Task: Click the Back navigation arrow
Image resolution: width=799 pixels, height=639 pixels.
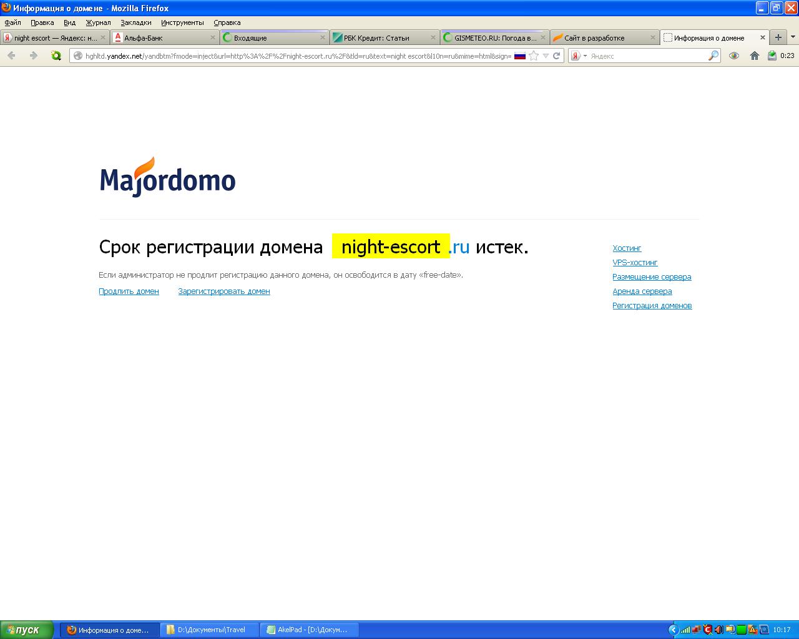Action: pos(11,56)
